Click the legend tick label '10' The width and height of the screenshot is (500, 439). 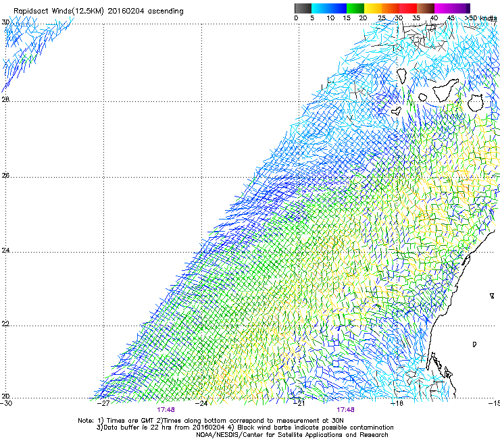point(330,18)
